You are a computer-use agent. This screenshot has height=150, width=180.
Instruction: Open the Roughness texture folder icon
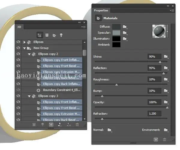(166, 79)
